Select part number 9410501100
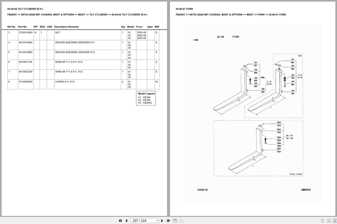 (x=26, y=62)
